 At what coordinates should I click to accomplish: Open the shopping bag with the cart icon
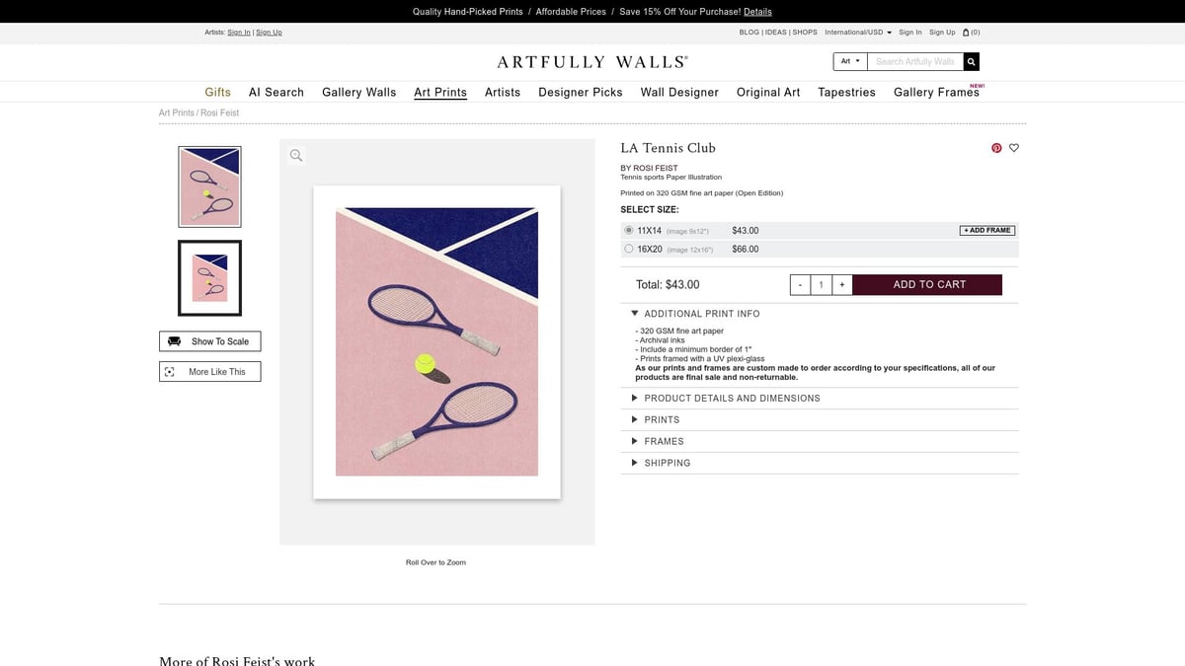(x=965, y=32)
